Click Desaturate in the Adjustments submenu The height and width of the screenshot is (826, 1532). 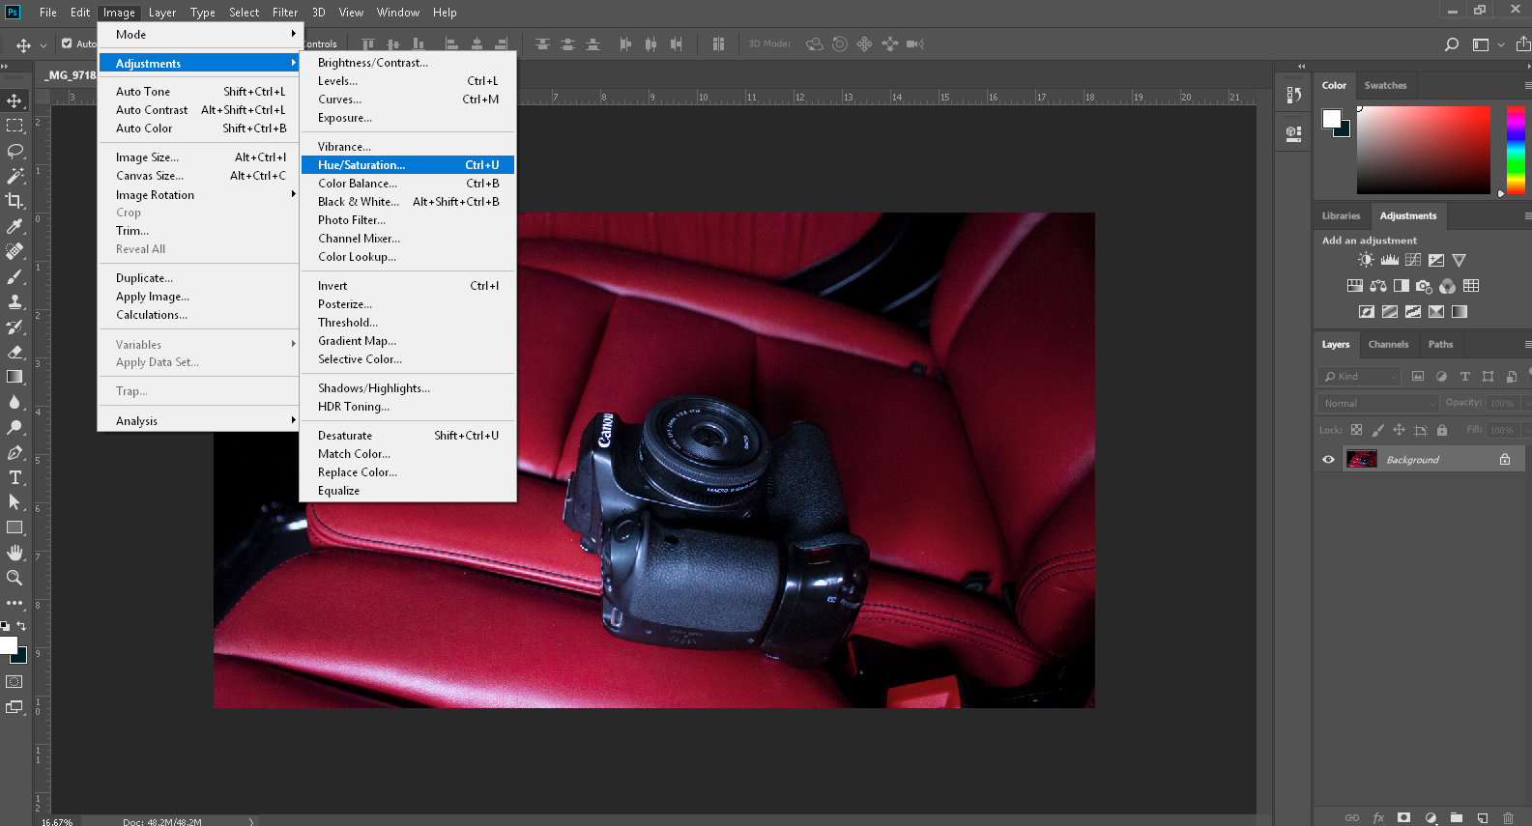(x=345, y=436)
